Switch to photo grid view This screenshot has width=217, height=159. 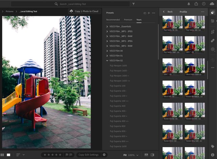(2, 155)
